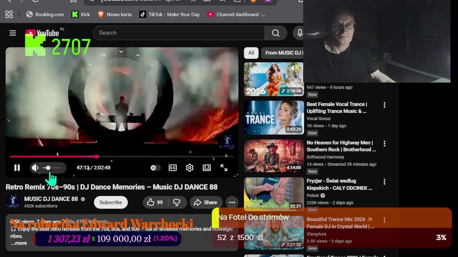Open Kick bookmark
The width and height of the screenshot is (458, 257).
pyautogui.click(x=81, y=14)
